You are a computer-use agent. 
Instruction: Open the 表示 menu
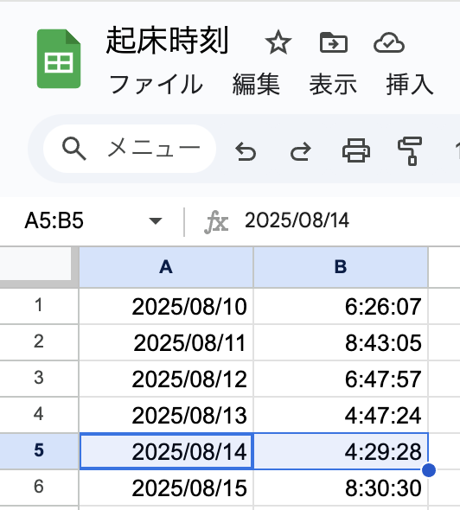(x=333, y=84)
